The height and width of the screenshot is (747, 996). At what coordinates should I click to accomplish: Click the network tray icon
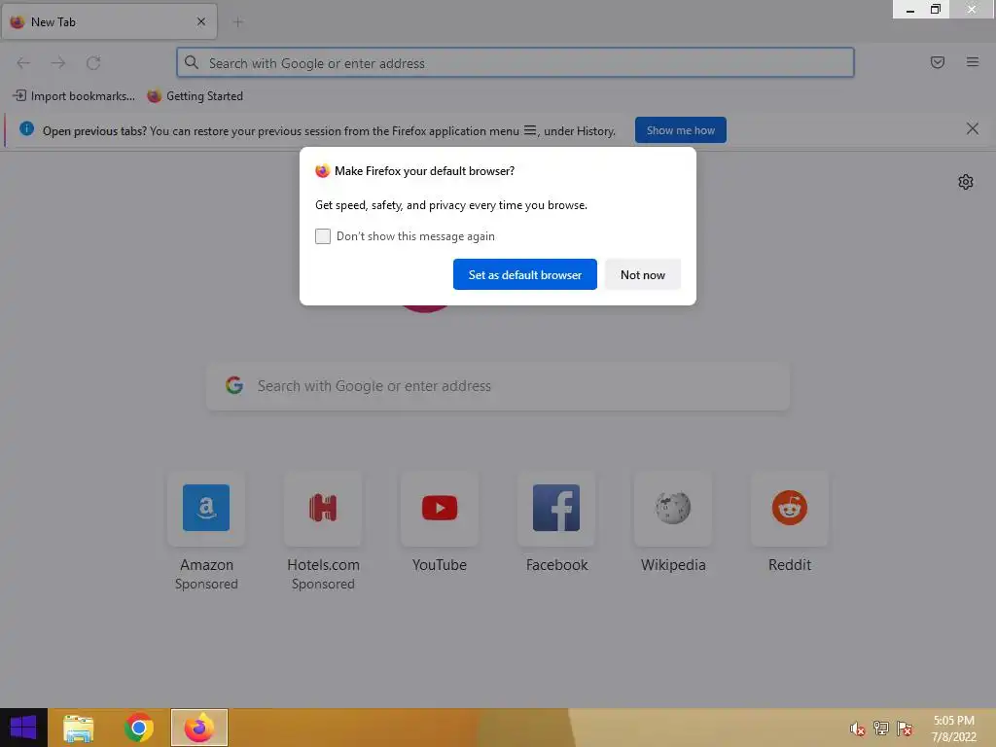click(881, 729)
